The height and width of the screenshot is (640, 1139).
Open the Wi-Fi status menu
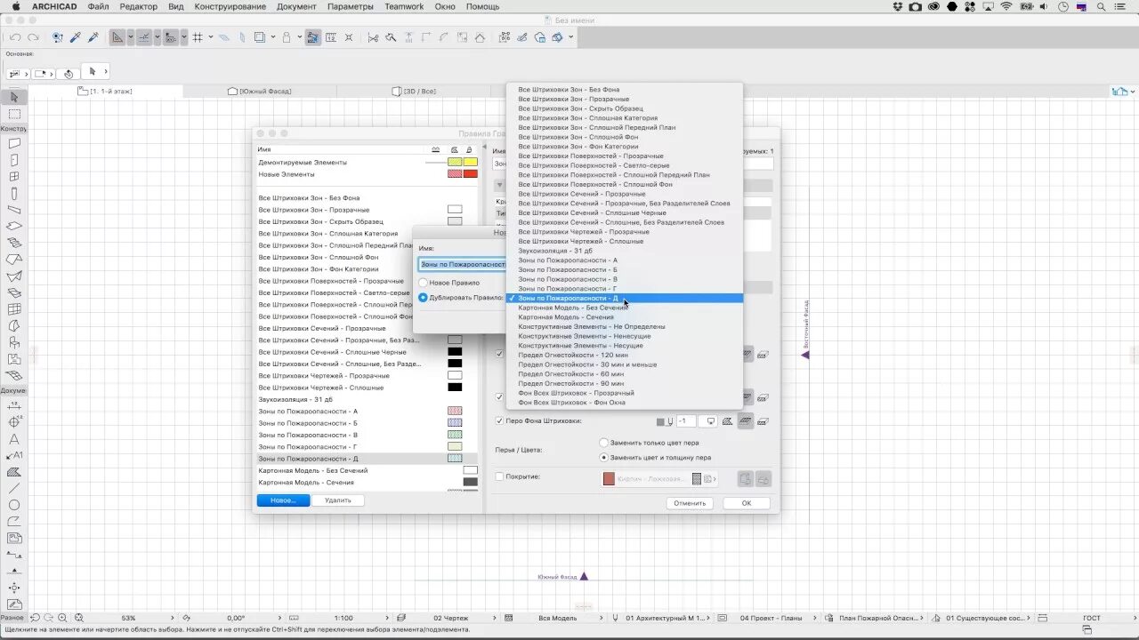1006,6
